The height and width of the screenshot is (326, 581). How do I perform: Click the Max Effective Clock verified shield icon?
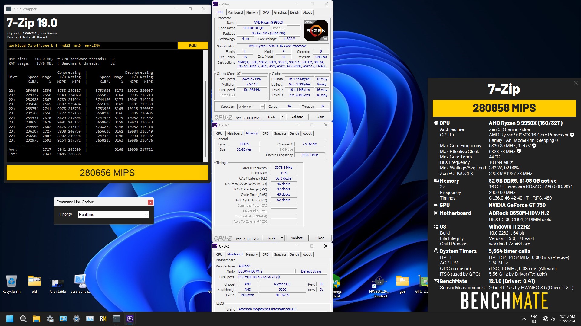pos(519,151)
